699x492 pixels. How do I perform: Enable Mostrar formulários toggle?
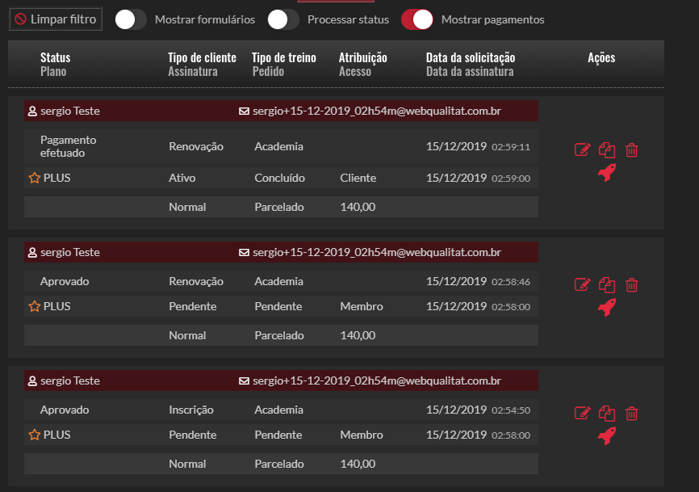[131, 19]
